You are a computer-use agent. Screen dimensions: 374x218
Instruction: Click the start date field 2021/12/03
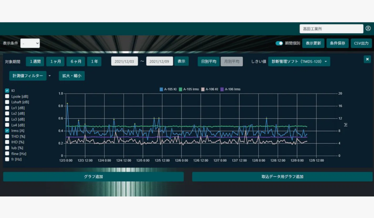(124, 61)
